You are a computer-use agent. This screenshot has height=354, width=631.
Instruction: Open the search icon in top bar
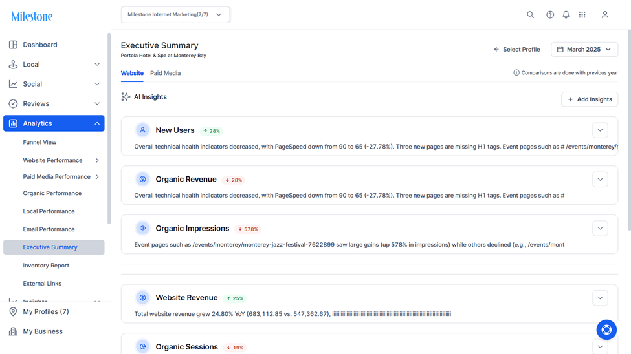[x=531, y=15]
